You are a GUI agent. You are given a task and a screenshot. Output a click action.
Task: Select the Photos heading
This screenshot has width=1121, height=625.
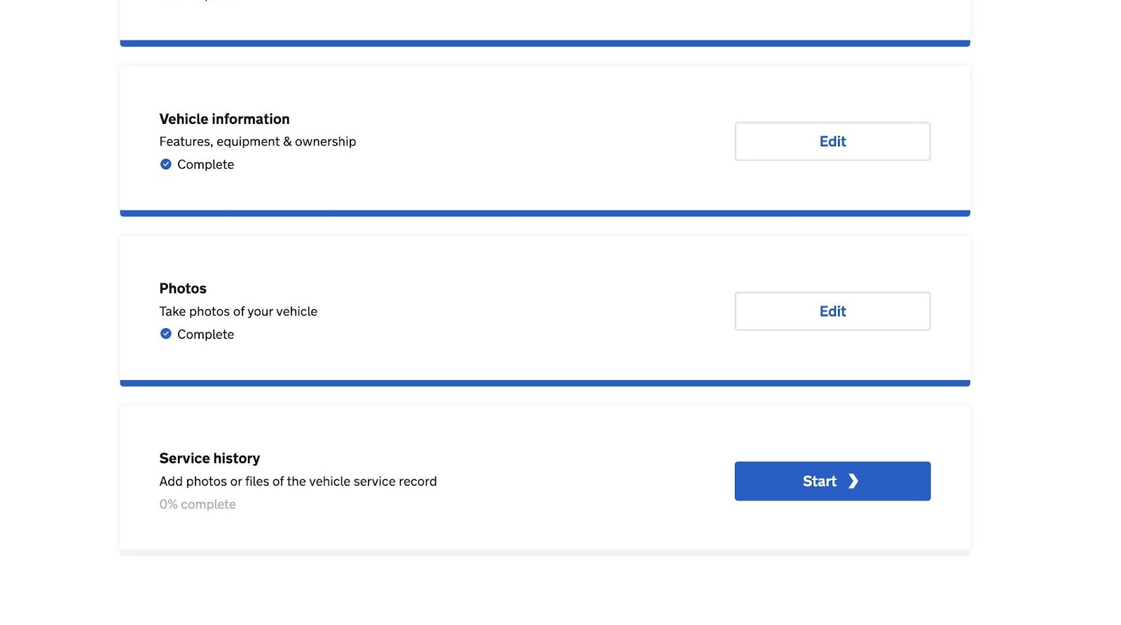point(183,288)
